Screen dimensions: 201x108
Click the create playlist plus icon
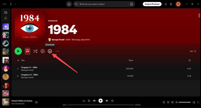click(6, 18)
